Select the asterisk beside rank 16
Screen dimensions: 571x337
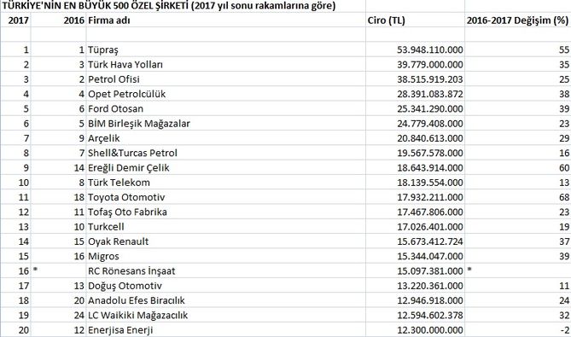click(35, 270)
